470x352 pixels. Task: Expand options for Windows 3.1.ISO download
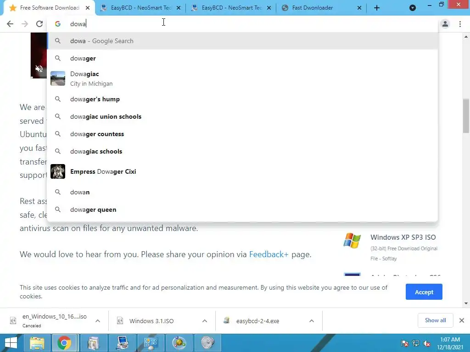click(205, 321)
